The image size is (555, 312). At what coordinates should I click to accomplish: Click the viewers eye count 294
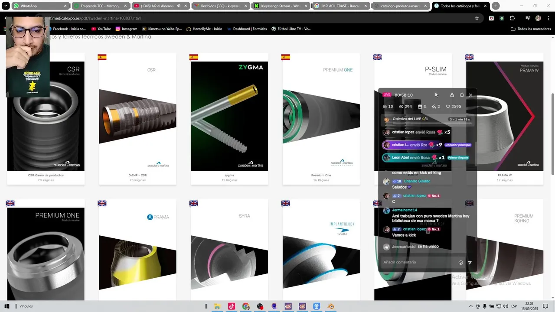tap(405, 107)
